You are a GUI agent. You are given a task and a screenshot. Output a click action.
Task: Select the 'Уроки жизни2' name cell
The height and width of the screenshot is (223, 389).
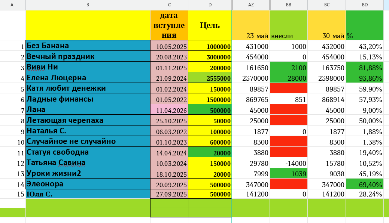click(88, 173)
